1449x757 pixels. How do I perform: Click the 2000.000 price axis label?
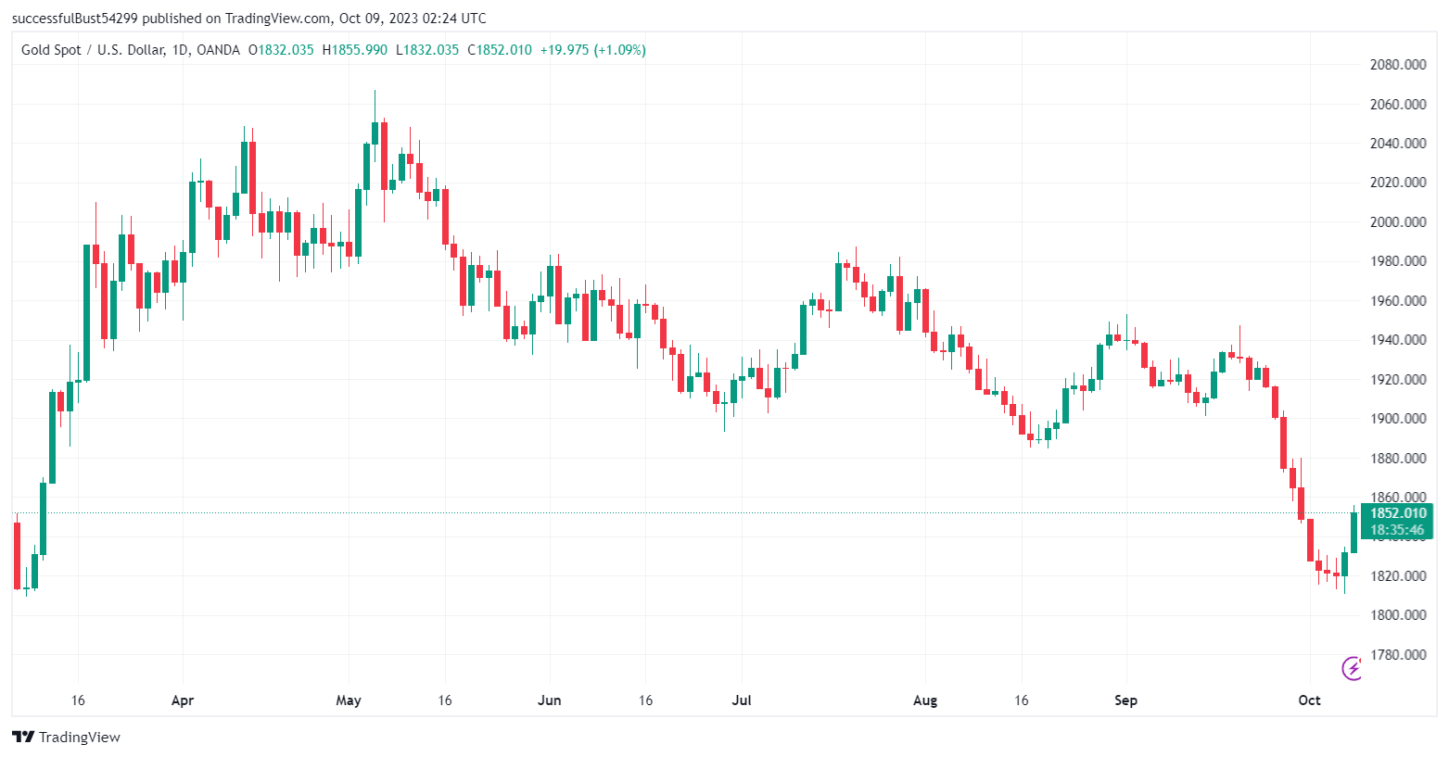(1398, 221)
